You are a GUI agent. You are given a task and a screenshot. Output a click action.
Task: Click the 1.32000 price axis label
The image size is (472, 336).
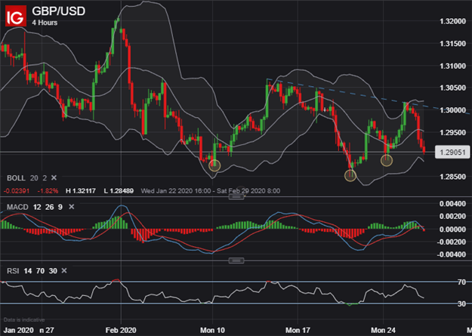(452, 21)
